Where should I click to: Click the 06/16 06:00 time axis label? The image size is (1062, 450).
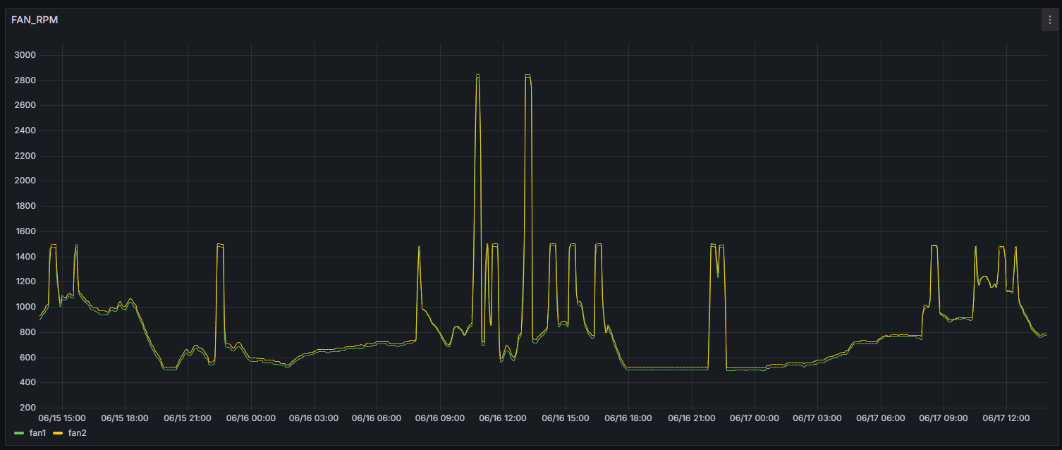(x=377, y=418)
